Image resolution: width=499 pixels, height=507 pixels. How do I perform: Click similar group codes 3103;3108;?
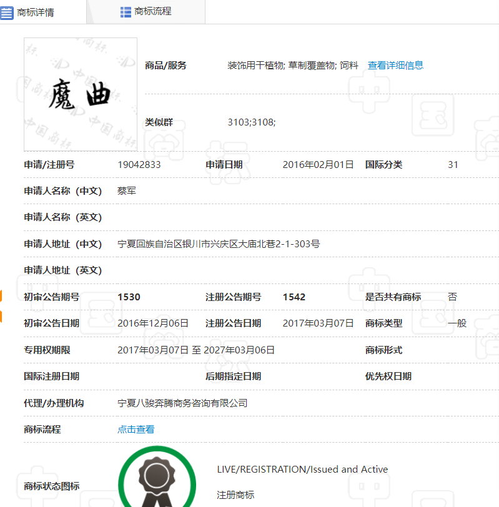pos(251,122)
